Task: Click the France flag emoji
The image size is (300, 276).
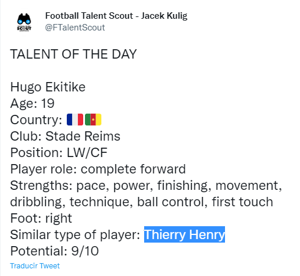Action: pos(75,120)
